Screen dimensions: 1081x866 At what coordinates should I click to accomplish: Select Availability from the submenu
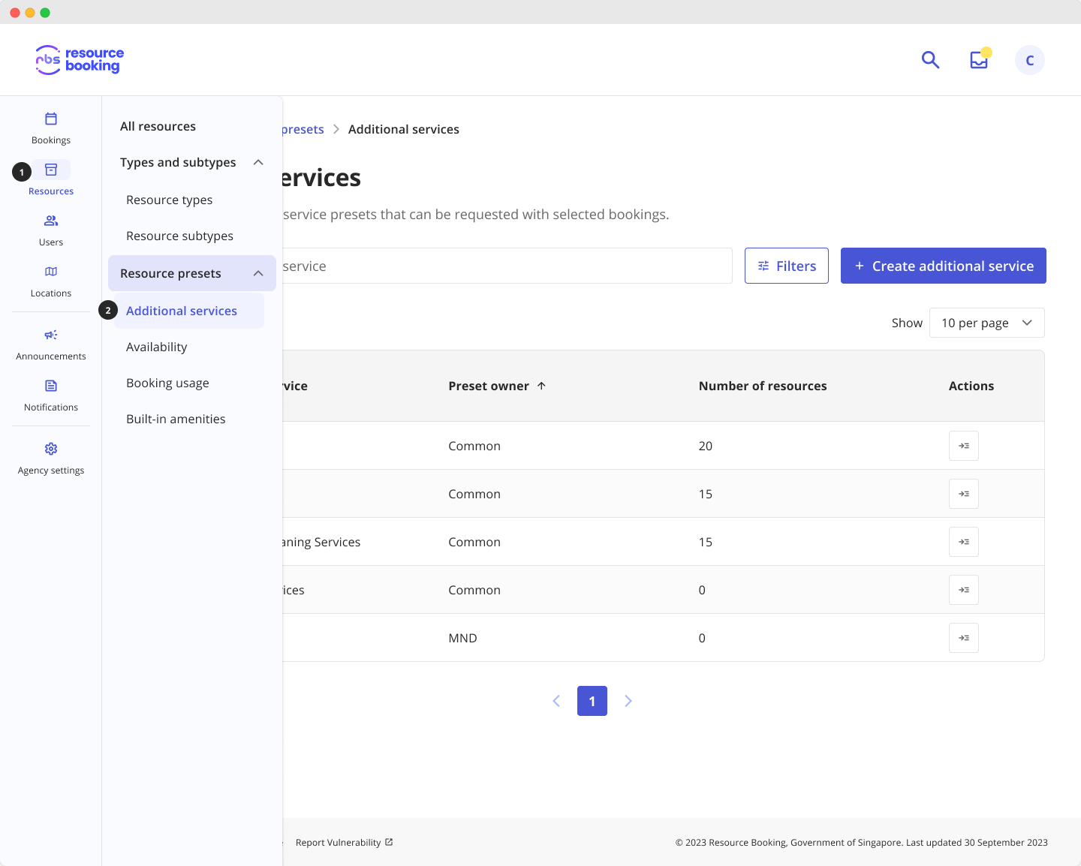click(156, 347)
